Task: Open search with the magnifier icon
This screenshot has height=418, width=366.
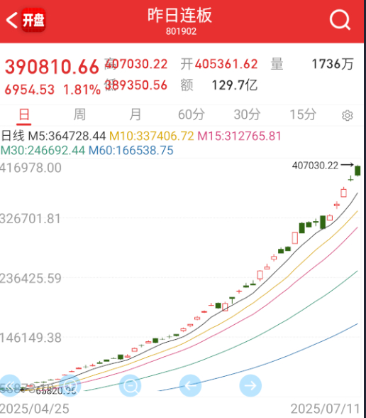Action: coord(340,20)
